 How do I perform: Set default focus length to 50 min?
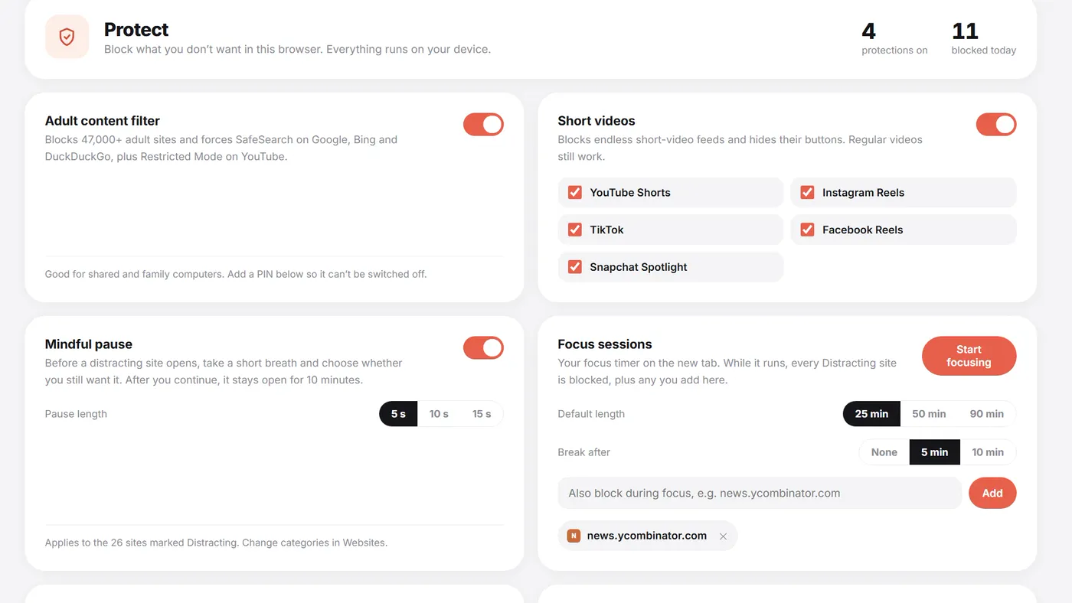pyautogui.click(x=929, y=414)
